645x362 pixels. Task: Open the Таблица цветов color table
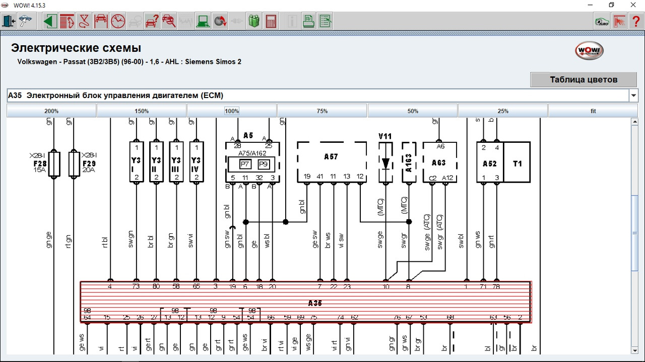click(584, 79)
